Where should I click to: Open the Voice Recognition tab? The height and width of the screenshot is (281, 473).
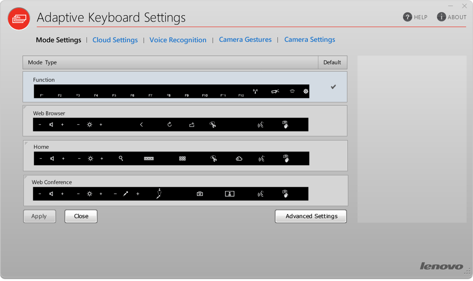point(178,40)
